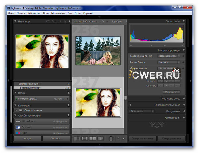The height and width of the screenshot is (153, 199).
Task: Set Navigator zoom to FILL
Action: click(53, 21)
